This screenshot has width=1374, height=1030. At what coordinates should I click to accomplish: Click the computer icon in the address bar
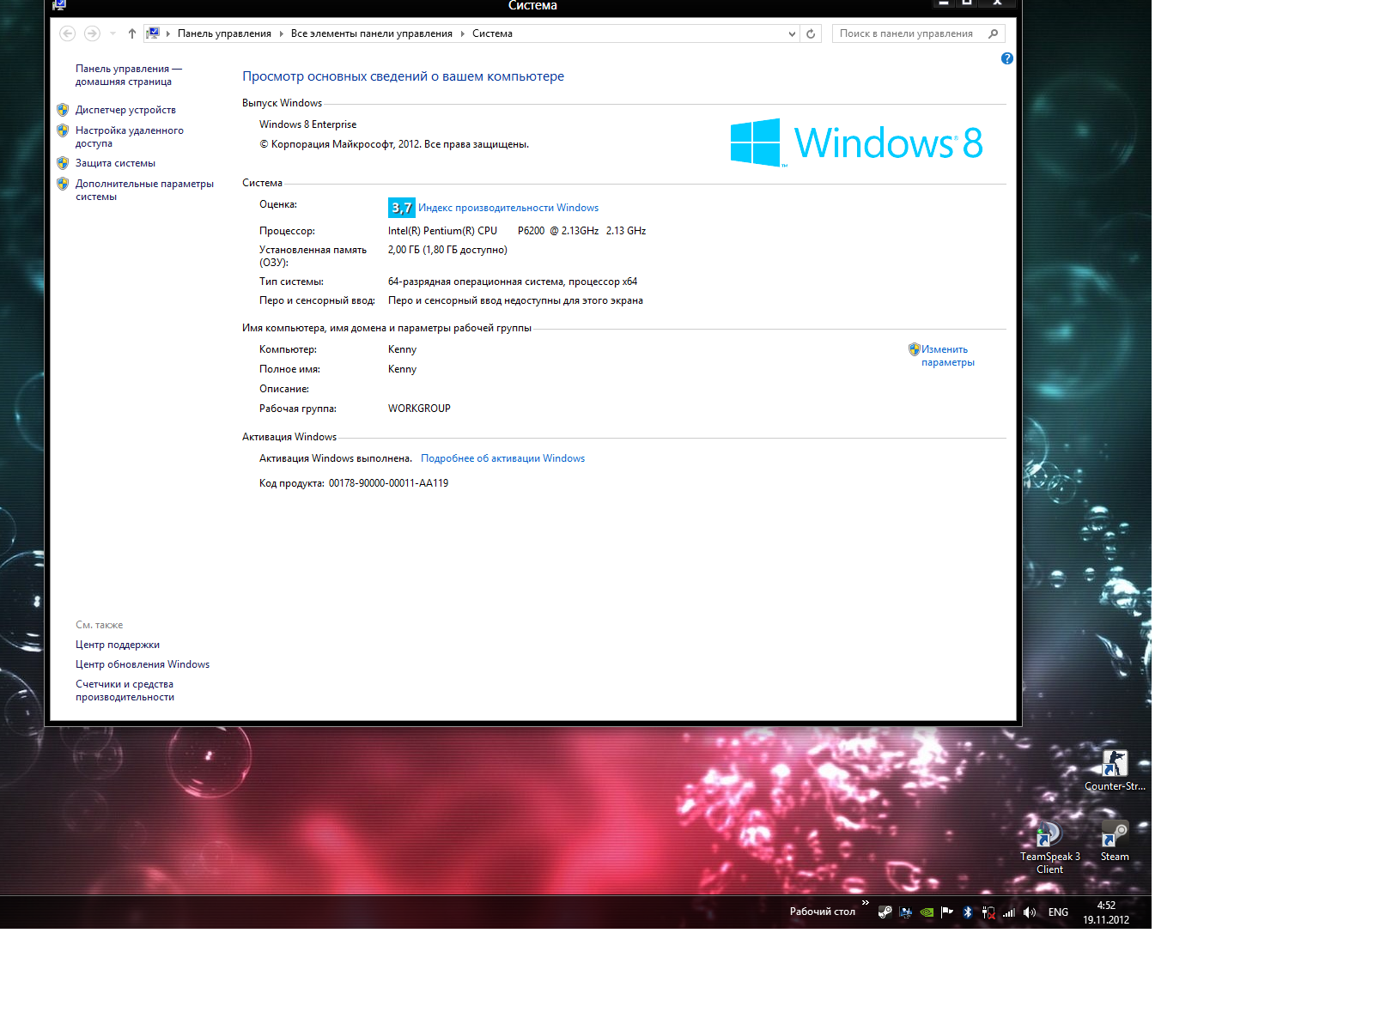[153, 33]
